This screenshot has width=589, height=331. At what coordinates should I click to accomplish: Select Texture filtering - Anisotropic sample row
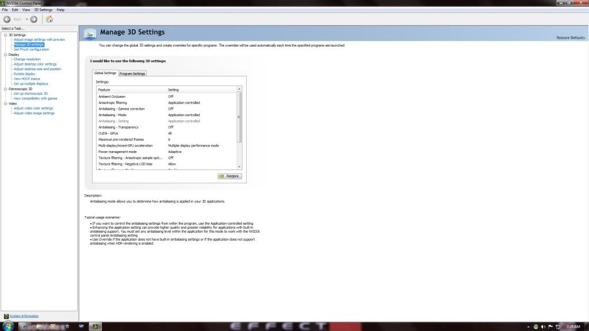[x=166, y=158]
